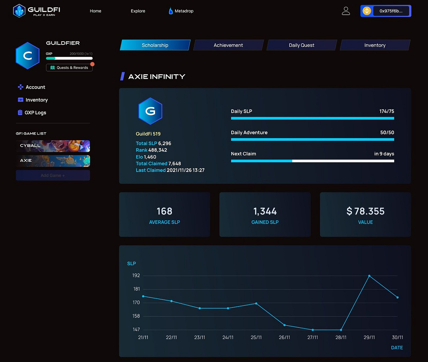Click the '192' y-axis label

tap(136, 275)
